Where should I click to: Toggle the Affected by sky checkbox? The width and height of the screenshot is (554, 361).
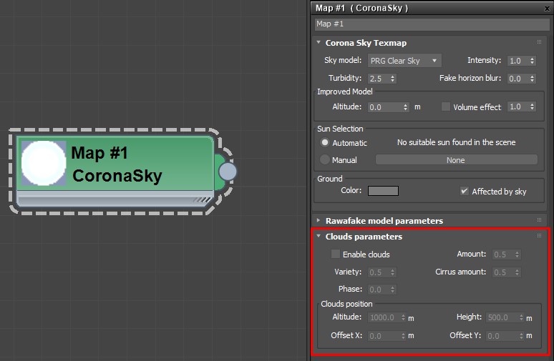(465, 191)
